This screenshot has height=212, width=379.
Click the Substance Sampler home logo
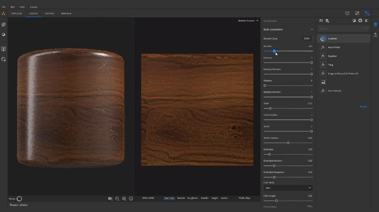(x=4, y=13)
